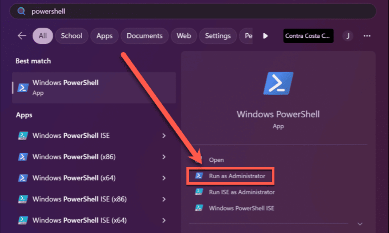The image size is (389, 233).
Task: Select the School filter tab
Action: [72, 36]
